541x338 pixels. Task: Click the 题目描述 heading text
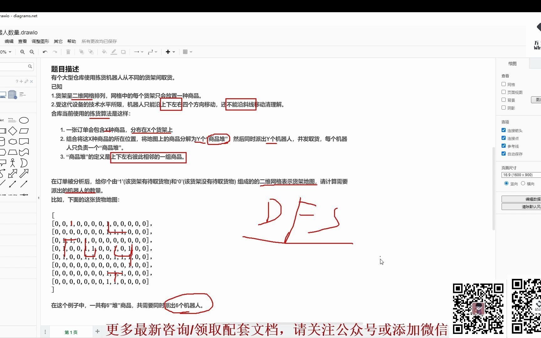click(65, 69)
